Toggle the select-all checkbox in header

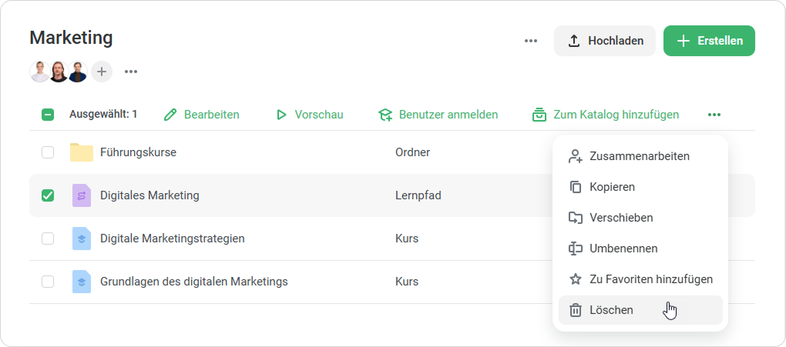[48, 115]
